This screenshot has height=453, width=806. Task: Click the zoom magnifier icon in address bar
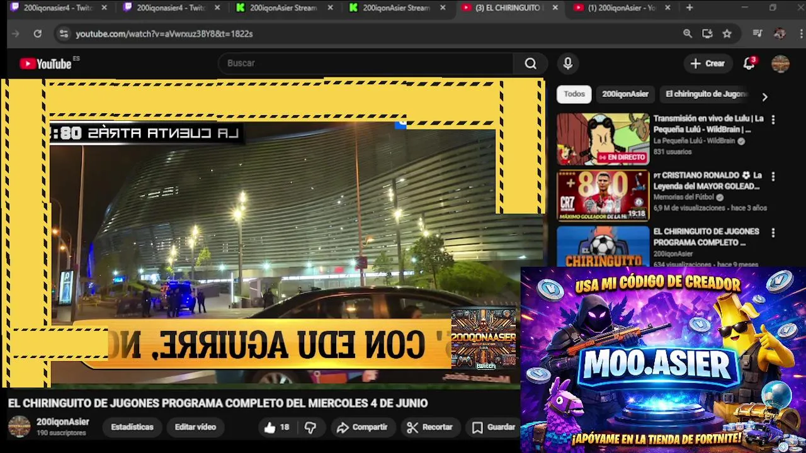click(688, 34)
